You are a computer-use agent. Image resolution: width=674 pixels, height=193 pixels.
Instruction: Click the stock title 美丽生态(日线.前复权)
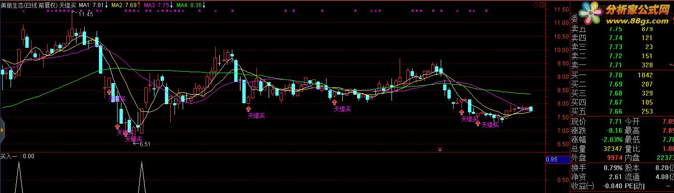point(29,5)
